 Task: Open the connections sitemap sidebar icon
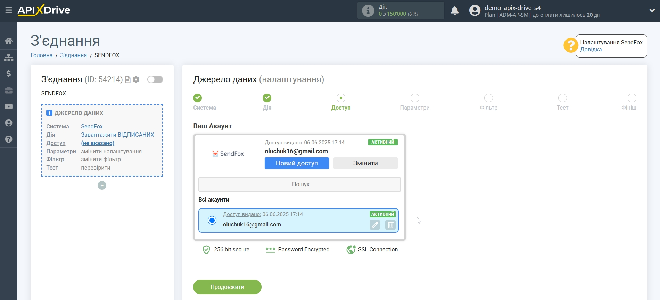coord(9,57)
